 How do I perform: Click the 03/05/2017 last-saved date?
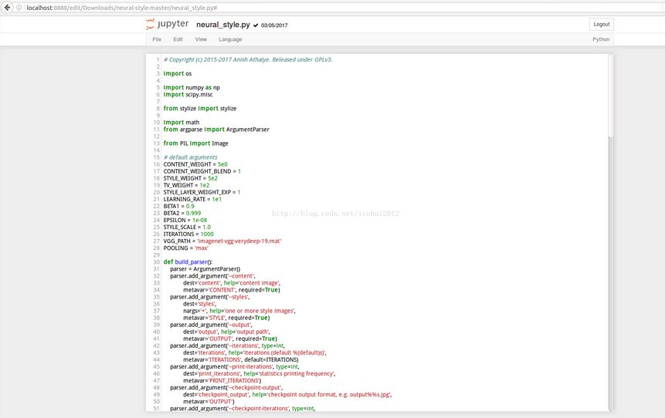(274, 25)
